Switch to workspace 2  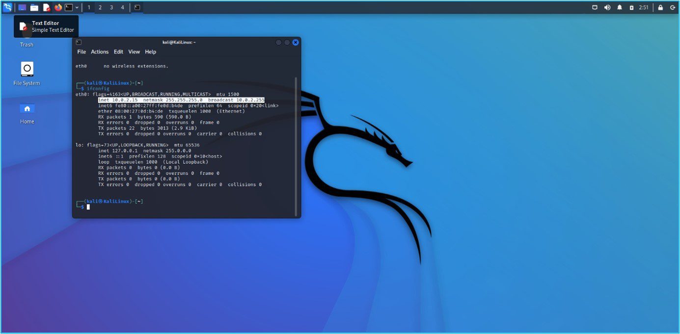coord(100,7)
